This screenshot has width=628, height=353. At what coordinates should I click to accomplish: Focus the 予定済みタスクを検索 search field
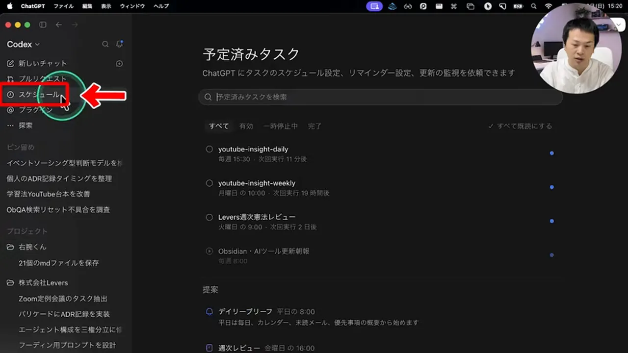pyautogui.click(x=380, y=97)
